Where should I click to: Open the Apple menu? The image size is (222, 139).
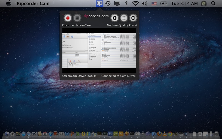[8, 3]
